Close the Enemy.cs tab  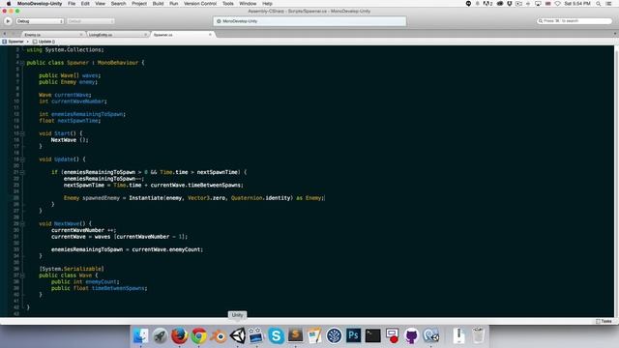(x=81, y=35)
